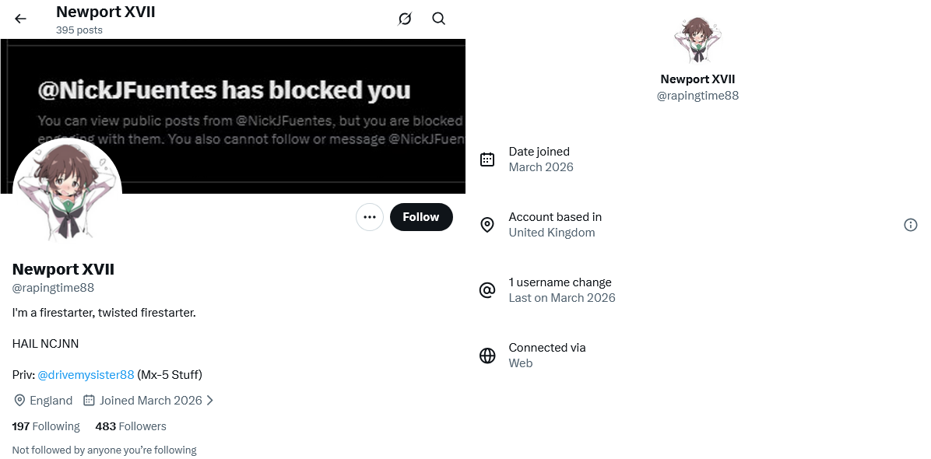Click the location pin icon before England
The height and width of the screenshot is (459, 931).
point(19,401)
